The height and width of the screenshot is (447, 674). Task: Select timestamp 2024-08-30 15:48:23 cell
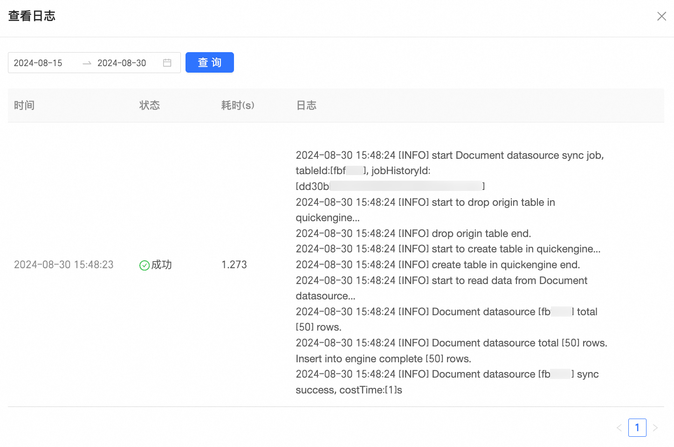point(64,264)
